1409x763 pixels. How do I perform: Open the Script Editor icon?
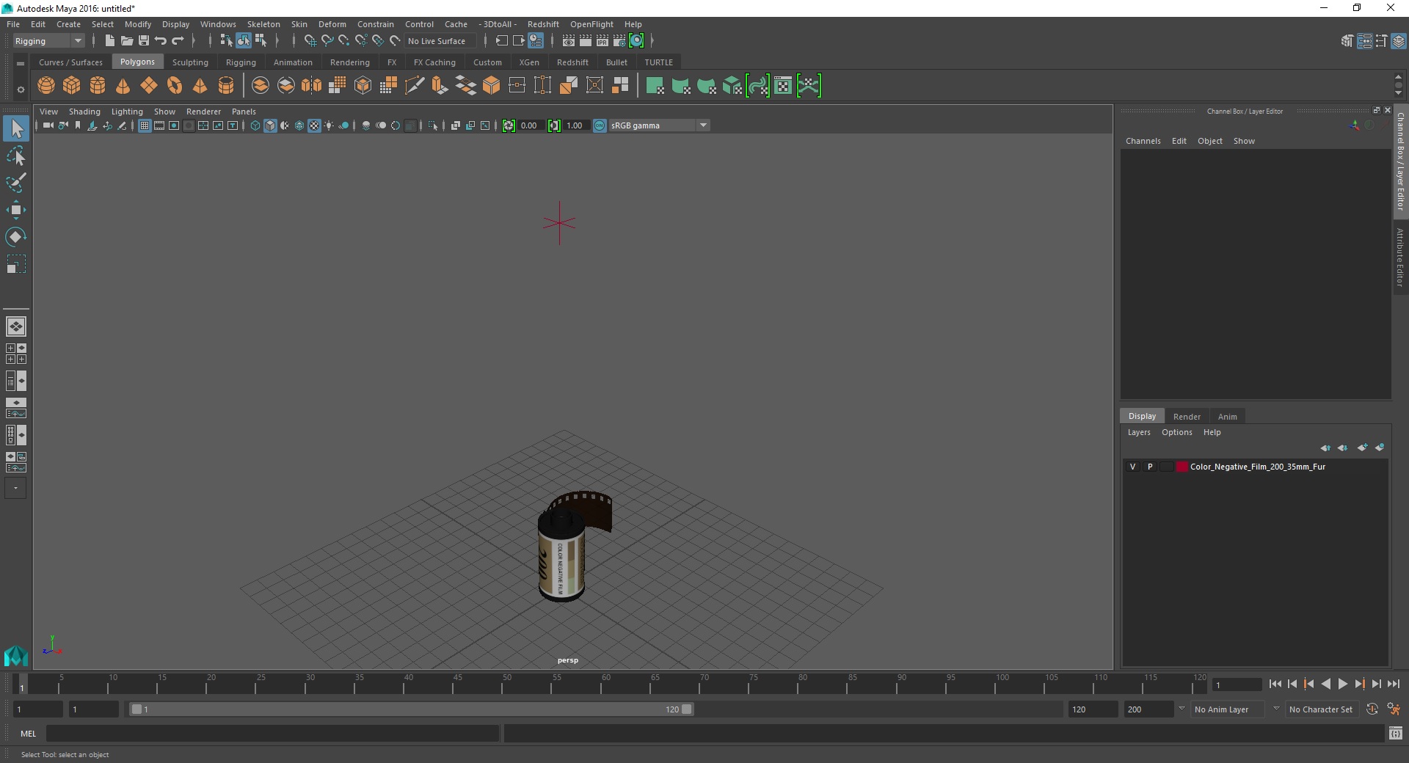click(1396, 733)
